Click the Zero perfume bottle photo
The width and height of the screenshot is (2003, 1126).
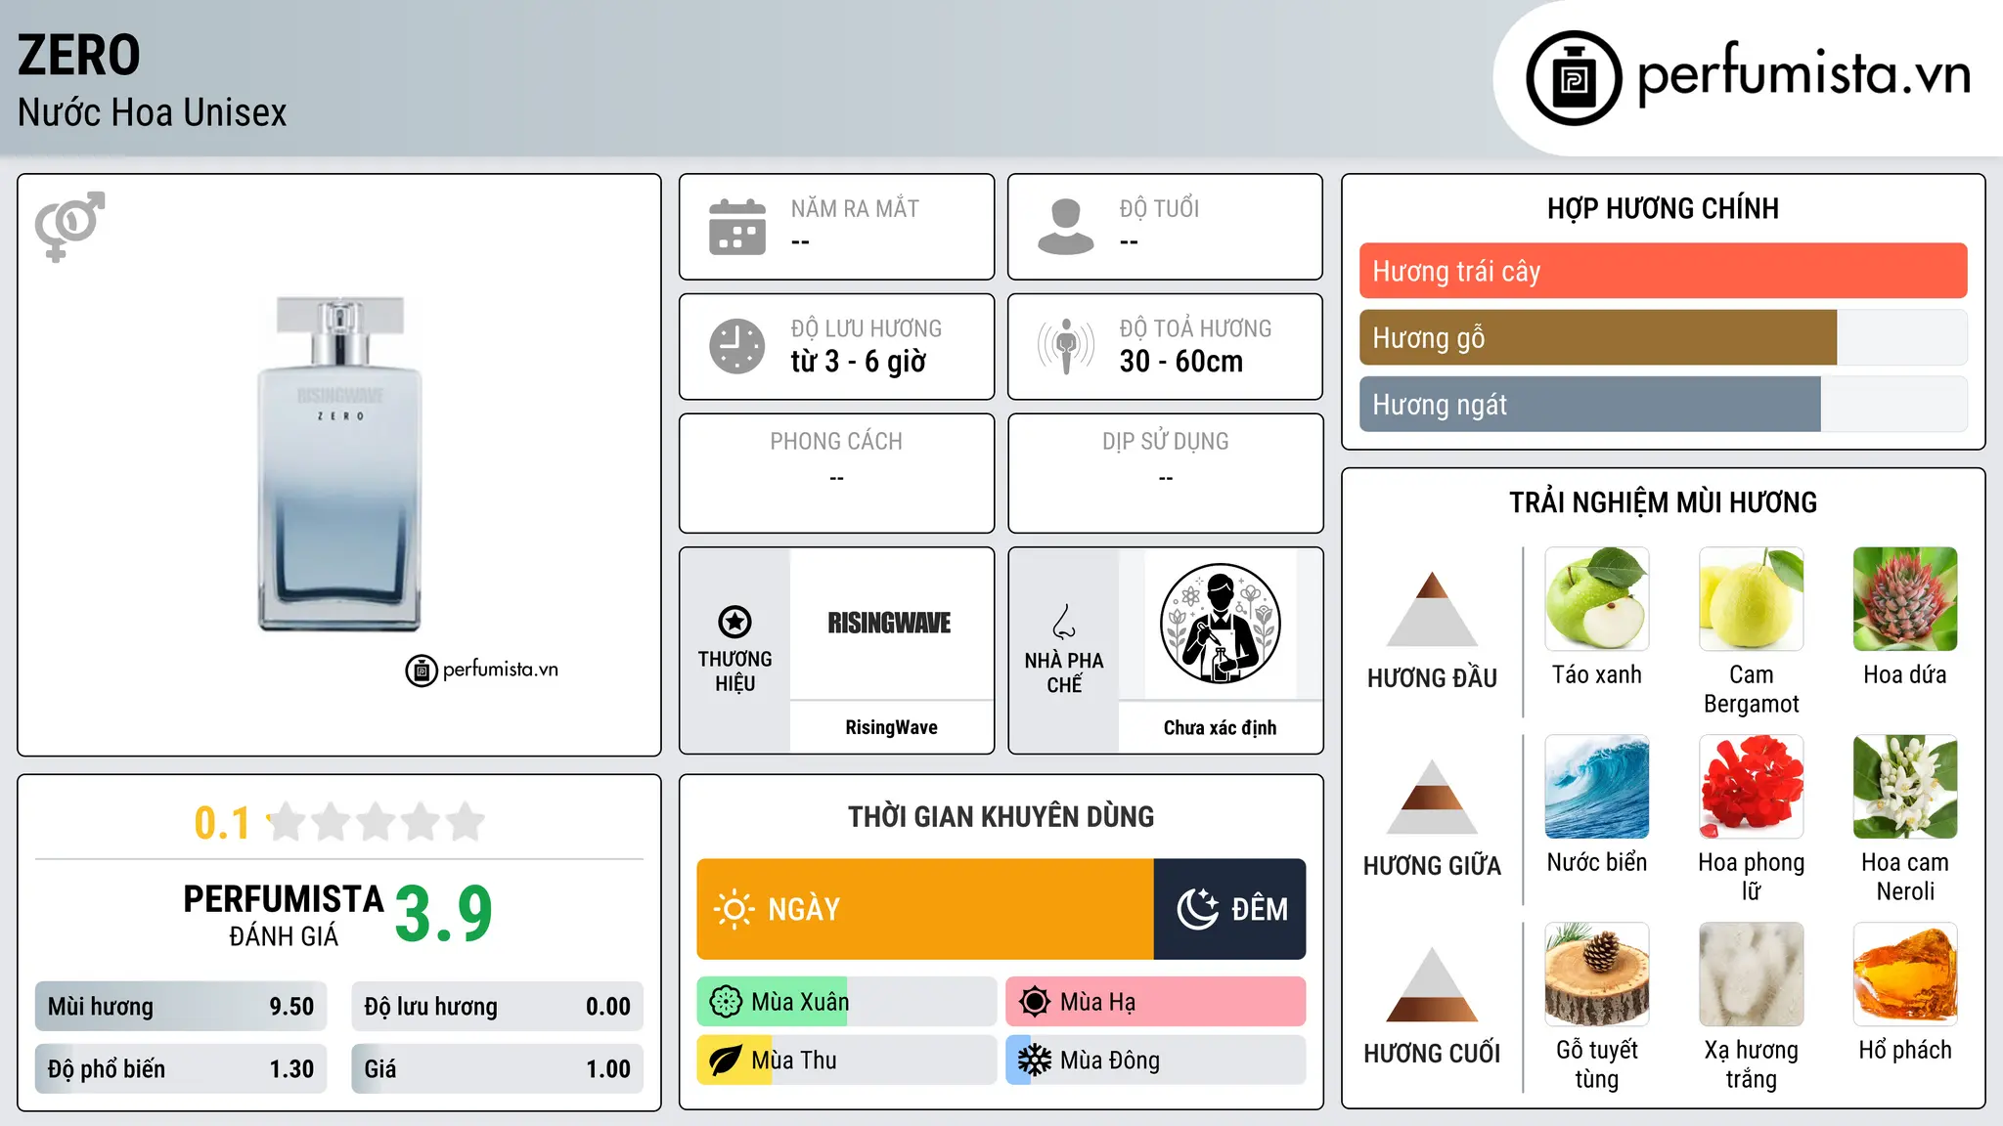point(339,463)
